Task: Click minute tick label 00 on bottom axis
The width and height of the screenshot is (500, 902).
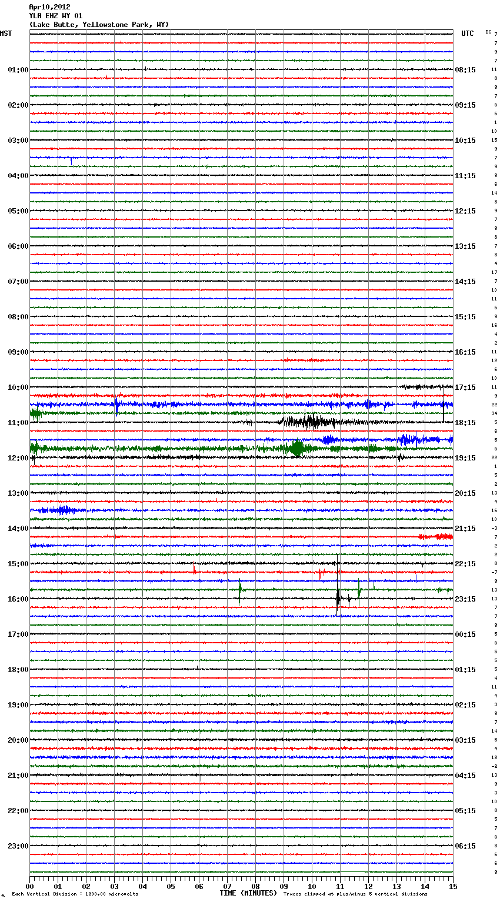Action: pyautogui.click(x=30, y=886)
